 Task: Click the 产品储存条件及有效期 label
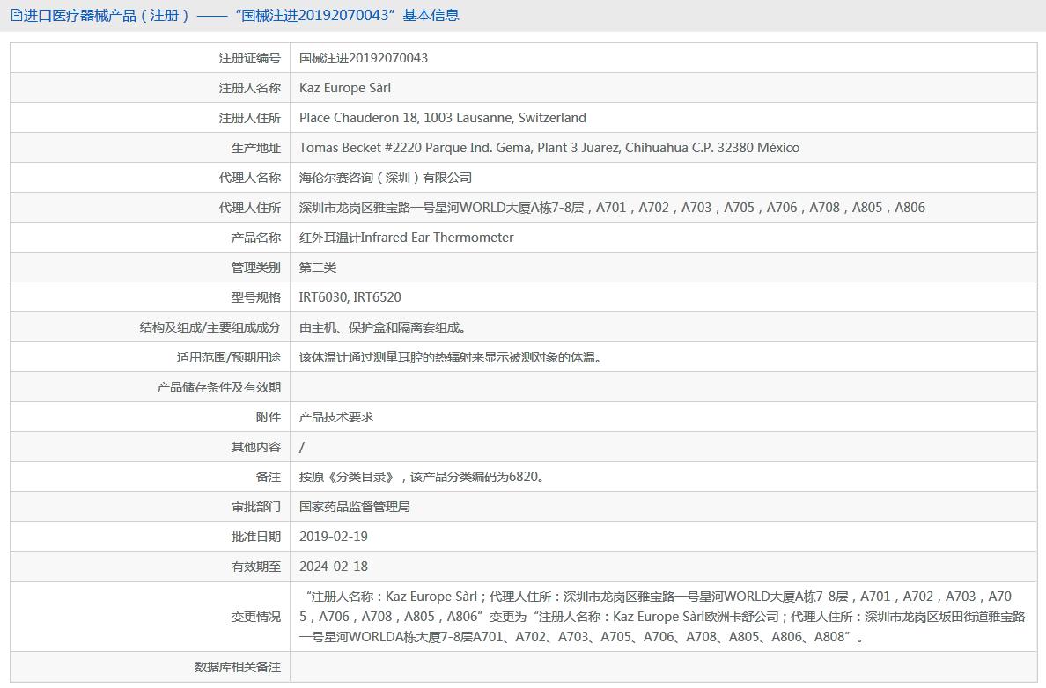click(x=219, y=387)
